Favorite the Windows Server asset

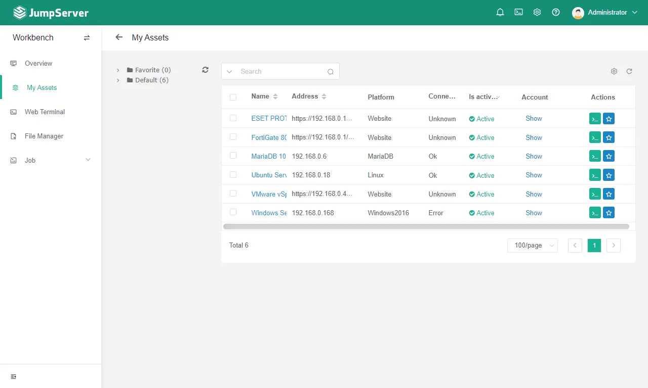point(609,213)
